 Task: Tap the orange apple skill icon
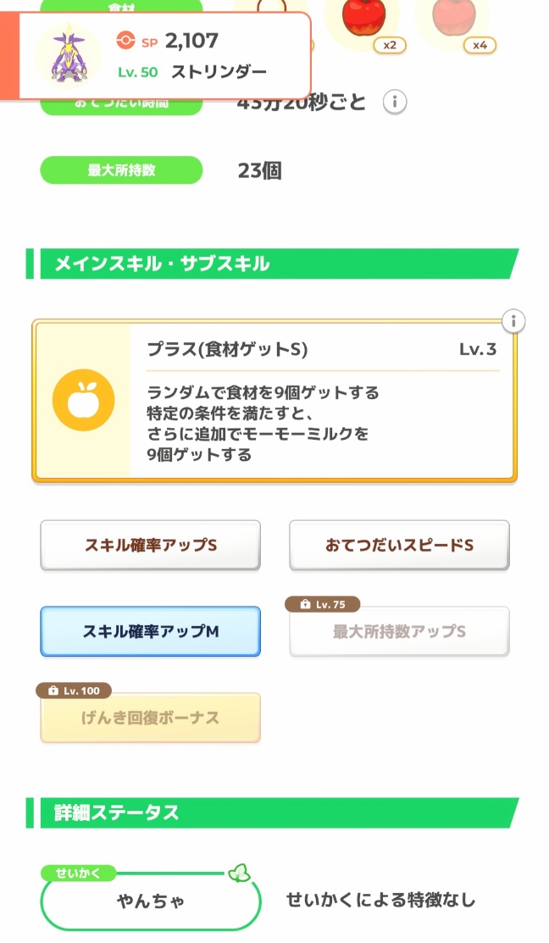tap(83, 400)
